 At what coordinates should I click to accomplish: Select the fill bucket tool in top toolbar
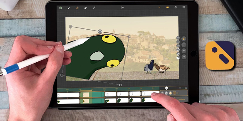[77, 8]
